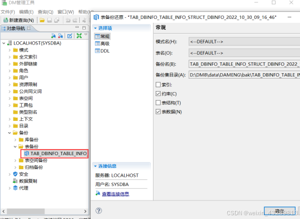Enable the 表结构(T) checkbox
300x219 pixels.
pos(158,102)
